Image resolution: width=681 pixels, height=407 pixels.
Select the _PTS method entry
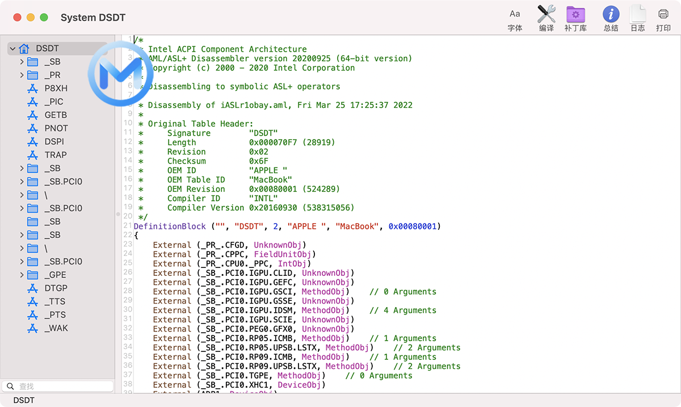pos(55,315)
